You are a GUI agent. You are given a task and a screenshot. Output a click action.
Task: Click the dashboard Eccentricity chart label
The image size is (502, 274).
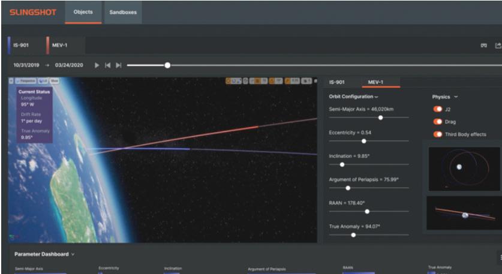[x=109, y=268]
